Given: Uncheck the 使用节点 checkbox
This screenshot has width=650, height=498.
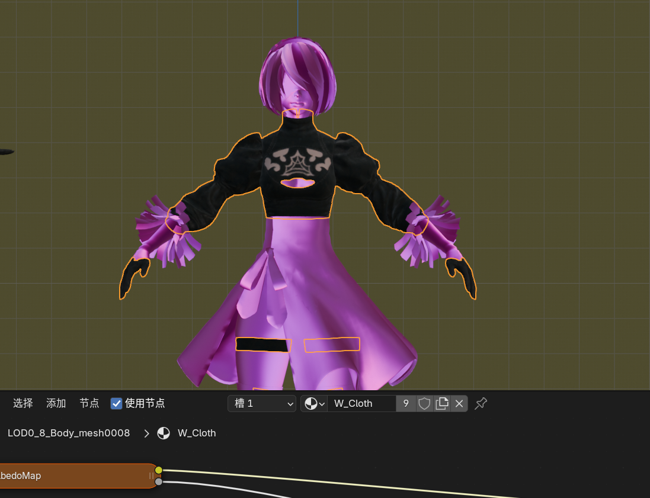Looking at the screenshot, I should click(x=117, y=404).
